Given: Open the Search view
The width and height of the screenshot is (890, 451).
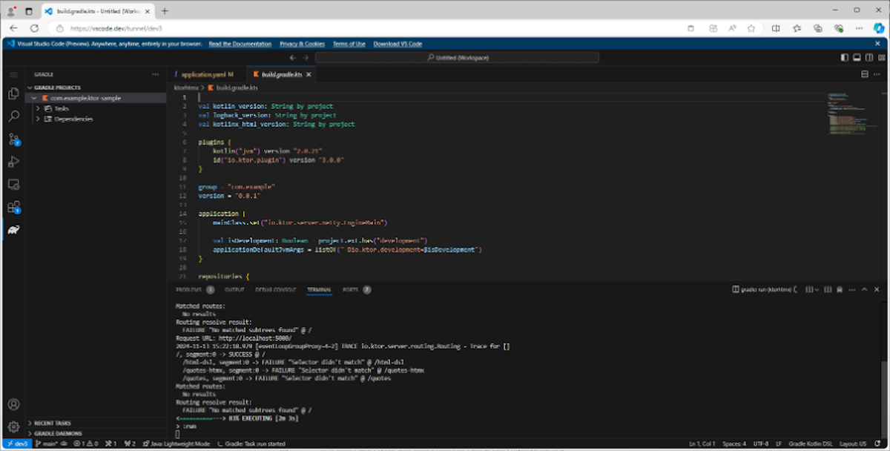Looking at the screenshot, I should click(13, 117).
